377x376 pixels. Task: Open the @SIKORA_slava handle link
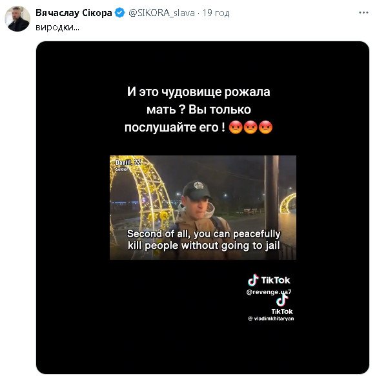pyautogui.click(x=161, y=13)
